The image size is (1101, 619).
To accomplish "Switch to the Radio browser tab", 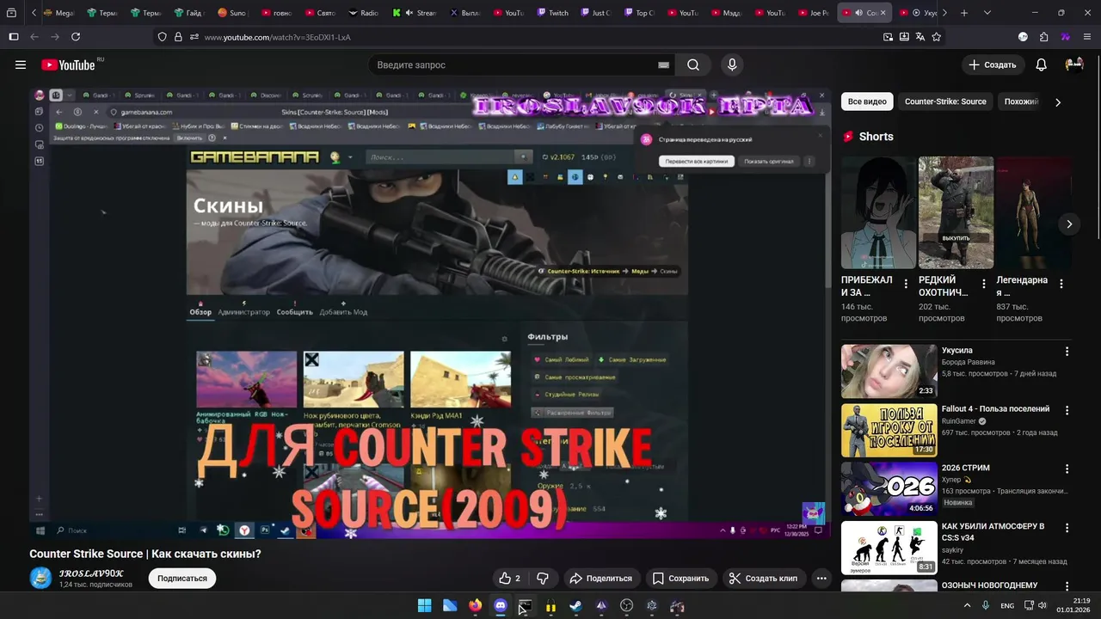I will (x=365, y=13).
